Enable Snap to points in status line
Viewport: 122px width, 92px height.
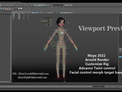8,5
